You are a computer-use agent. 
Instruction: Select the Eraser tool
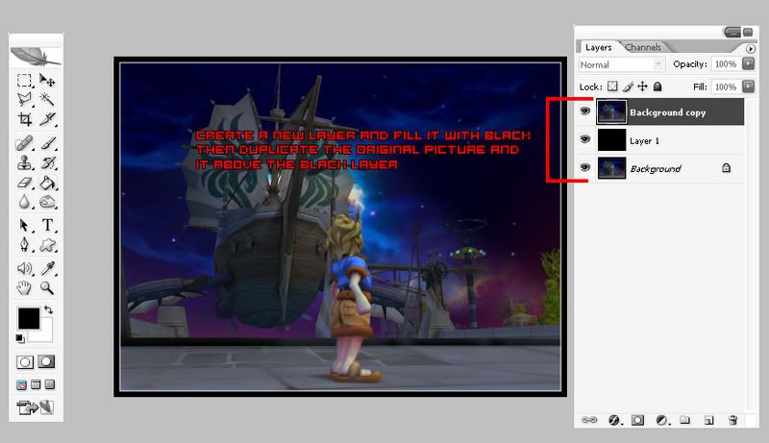click(x=25, y=183)
